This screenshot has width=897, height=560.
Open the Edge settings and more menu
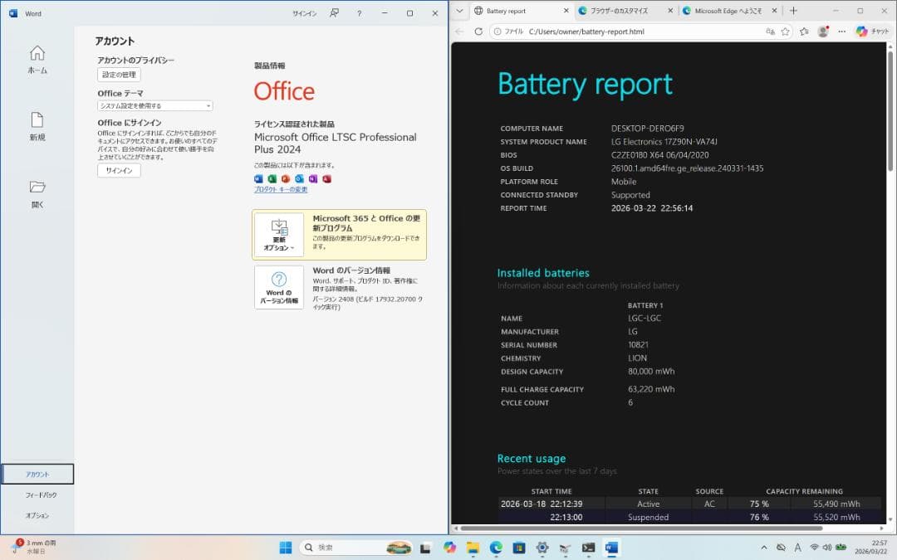[x=841, y=32]
